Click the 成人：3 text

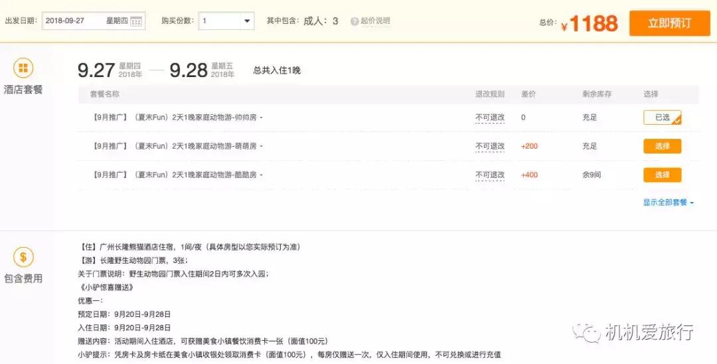pos(321,21)
